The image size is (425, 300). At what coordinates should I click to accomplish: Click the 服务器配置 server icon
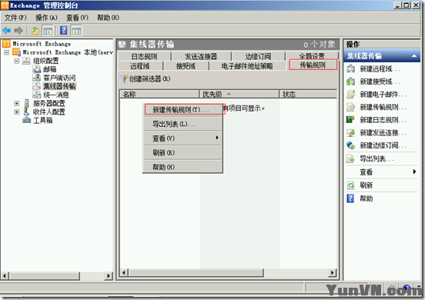26,103
